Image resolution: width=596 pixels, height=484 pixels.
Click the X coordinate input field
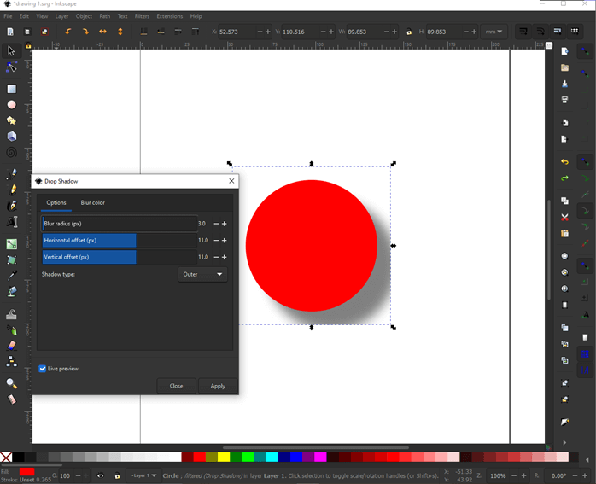tap(237, 32)
